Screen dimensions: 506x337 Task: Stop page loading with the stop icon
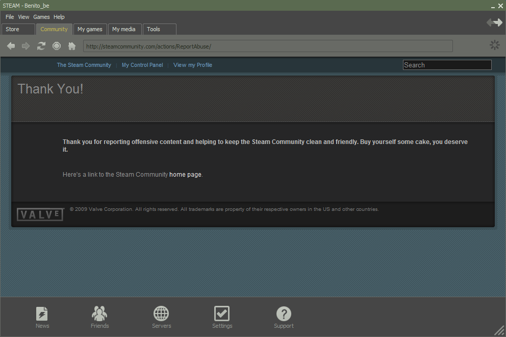pyautogui.click(x=57, y=46)
